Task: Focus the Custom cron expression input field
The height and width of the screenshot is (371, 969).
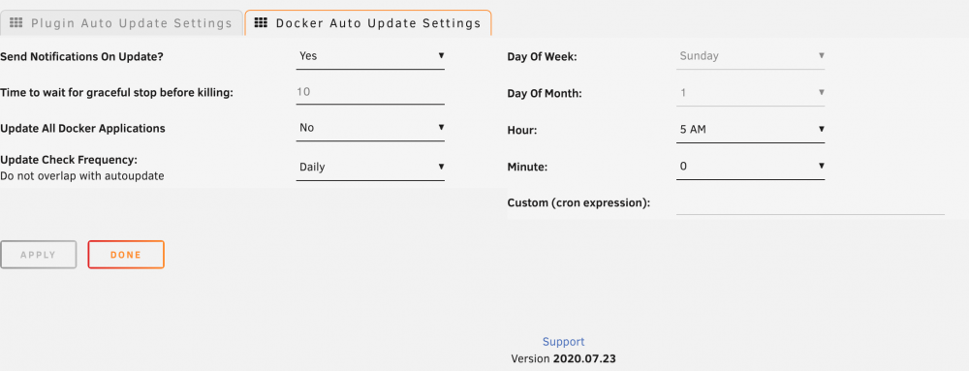Action: 810,203
